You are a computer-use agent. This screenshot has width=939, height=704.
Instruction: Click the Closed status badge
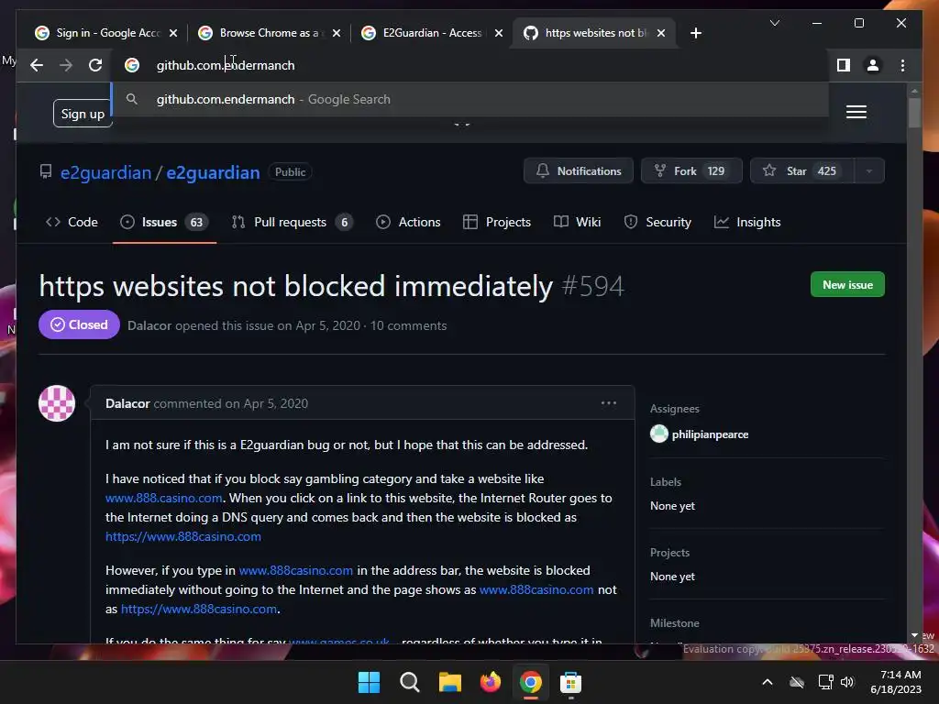click(x=79, y=324)
